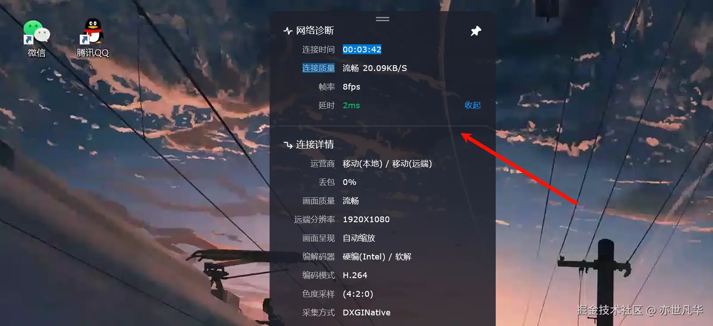713x326 pixels.
Task: Click the DXGINative capture method value
Action: pyautogui.click(x=366, y=312)
